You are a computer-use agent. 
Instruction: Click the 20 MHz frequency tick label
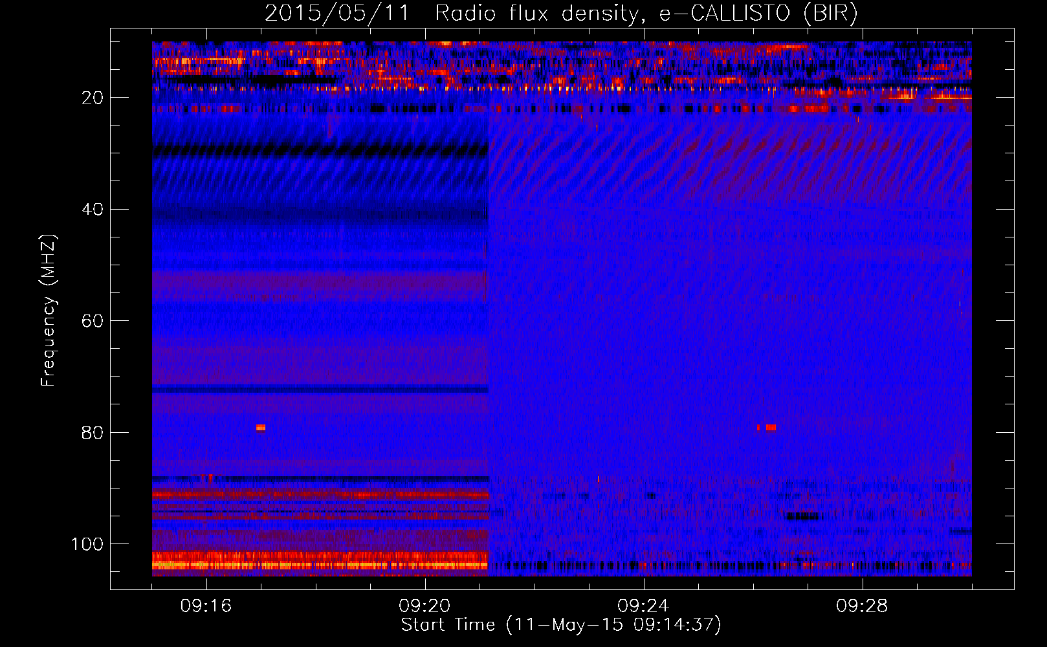[93, 98]
